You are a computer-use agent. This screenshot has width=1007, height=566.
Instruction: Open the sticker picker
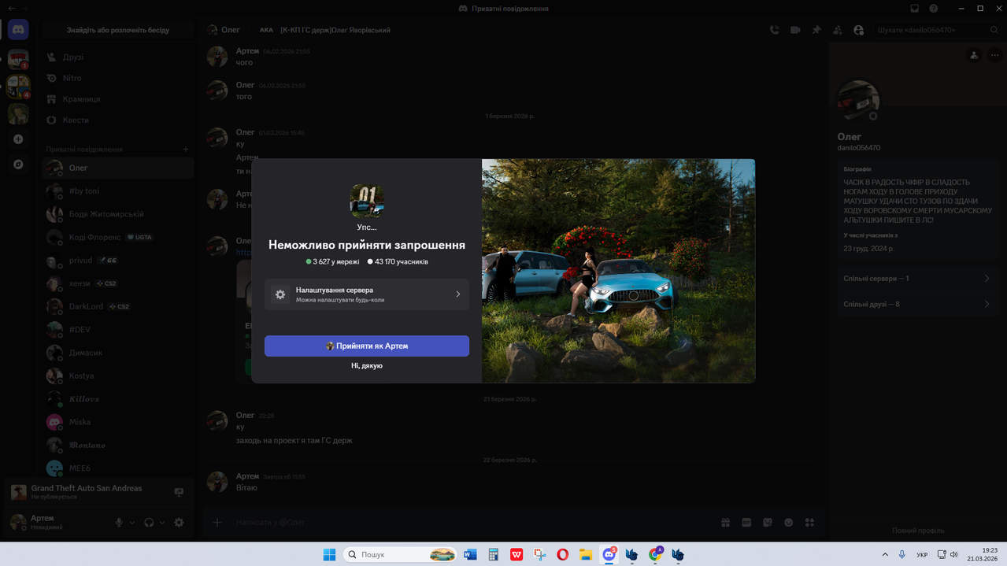[x=768, y=522]
